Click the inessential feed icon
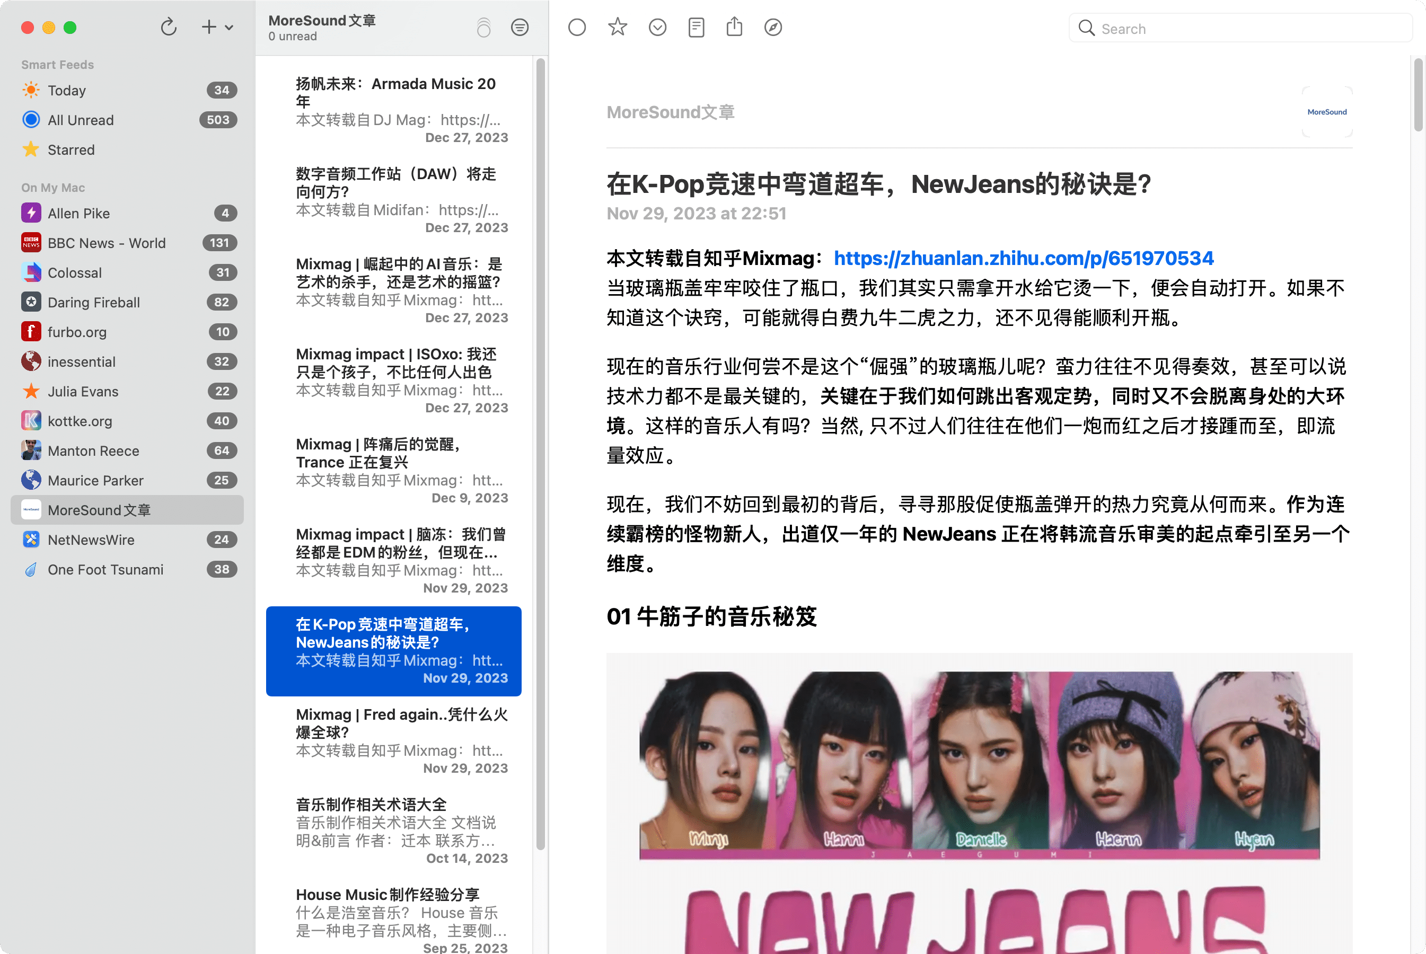The image size is (1426, 954). pos(31,361)
